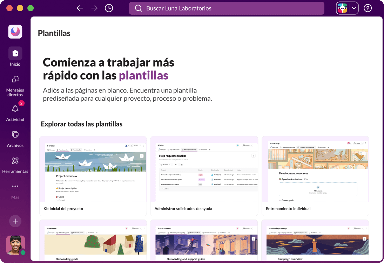
Task: Open your profile photo at bottom left
Action: pyautogui.click(x=15, y=245)
